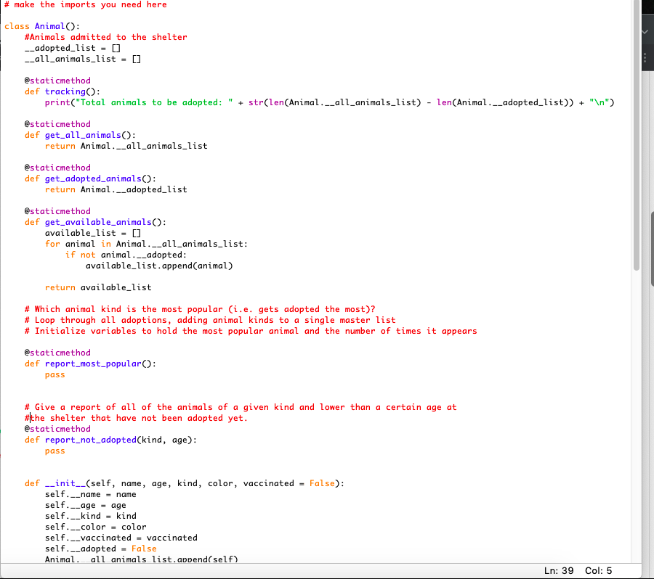Image resolution: width=654 pixels, height=579 pixels.
Task: Click the function name 'get_all_animals'
Action: pyautogui.click(x=83, y=135)
